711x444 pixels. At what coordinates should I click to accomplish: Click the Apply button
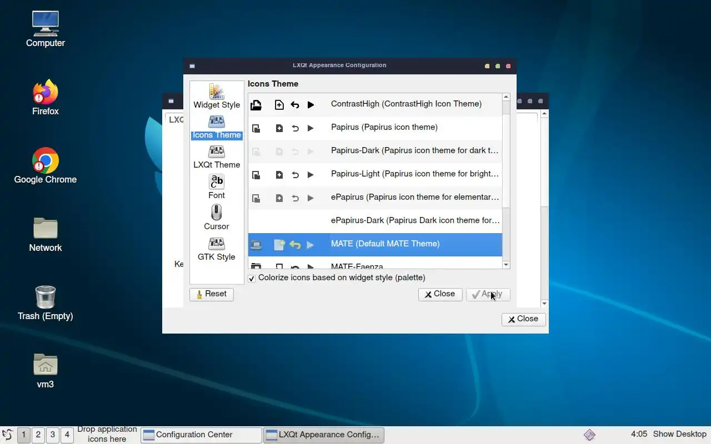(x=488, y=294)
